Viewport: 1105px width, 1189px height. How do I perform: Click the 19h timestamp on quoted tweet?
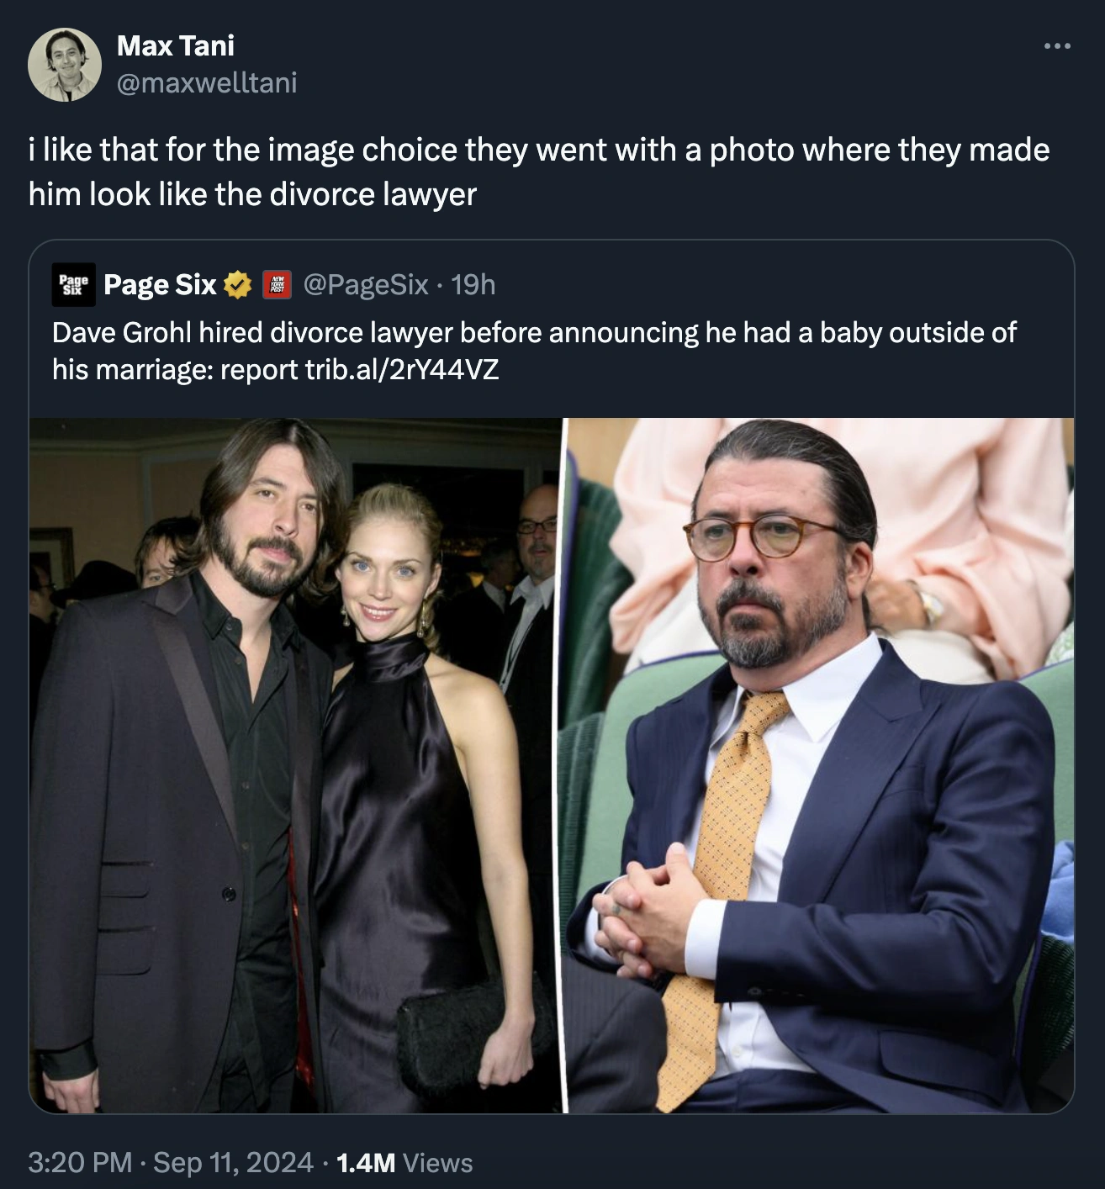point(473,285)
